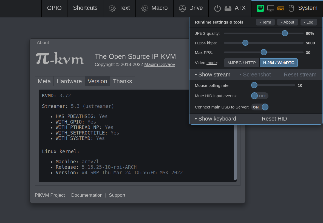This screenshot has height=223, width=323.
Task: Click the monitor video status icon
Action: pos(271,8)
